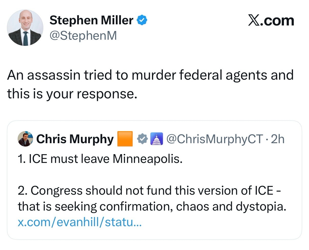Click Chris Murphy's gray verified badge
The image size is (309, 250).
coord(143,139)
